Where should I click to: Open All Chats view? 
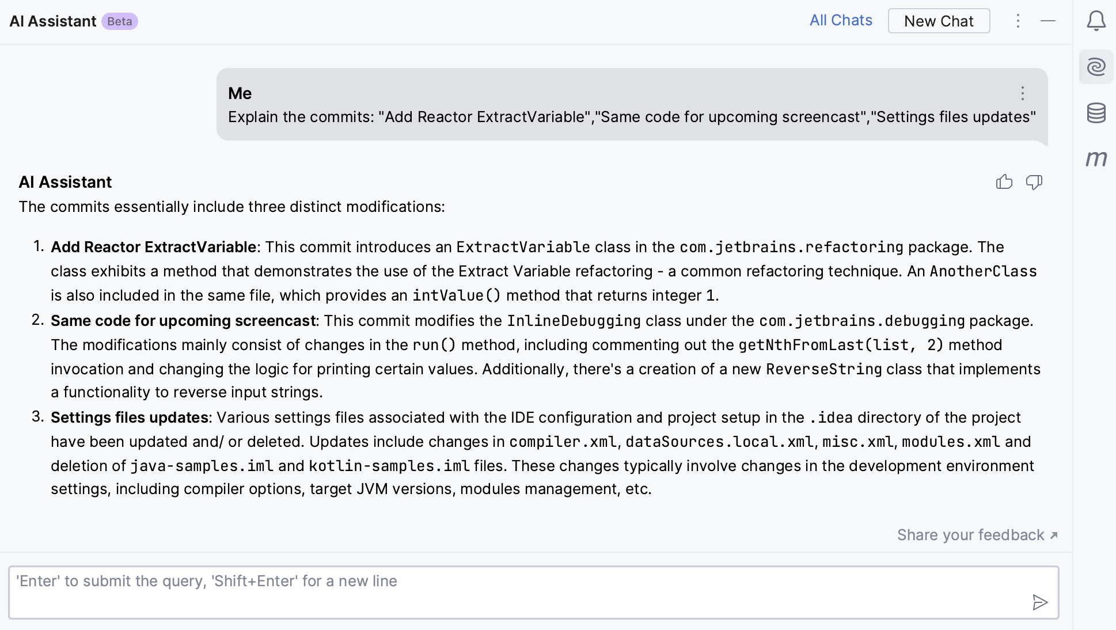click(840, 21)
